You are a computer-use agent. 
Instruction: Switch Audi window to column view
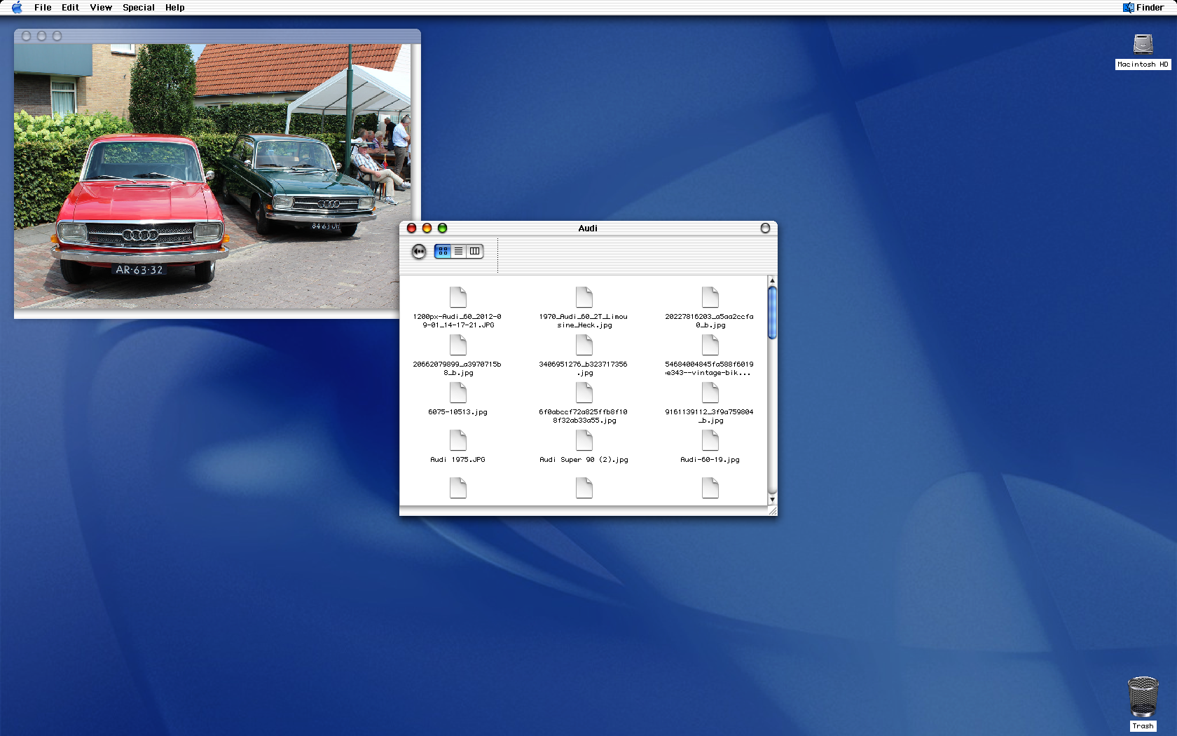click(475, 251)
